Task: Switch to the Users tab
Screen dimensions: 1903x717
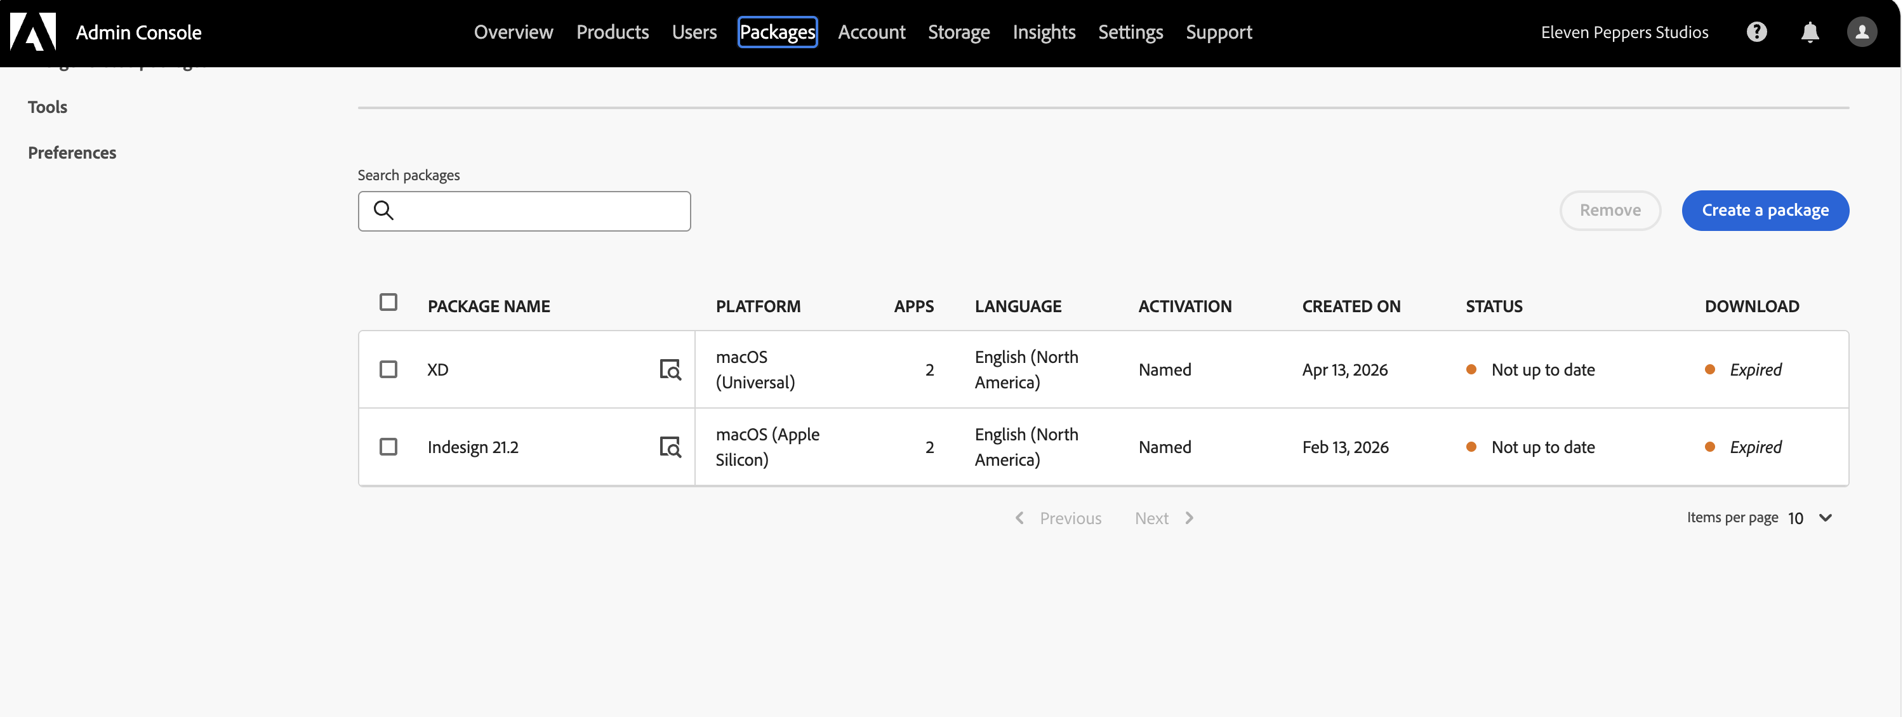Action: point(694,32)
